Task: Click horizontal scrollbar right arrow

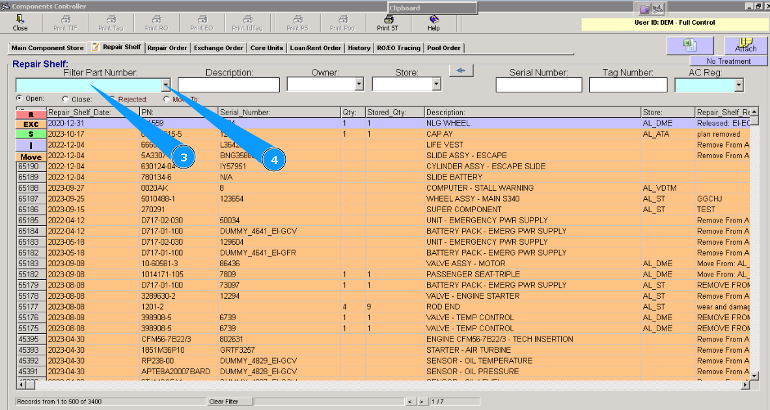Action: (x=745, y=385)
